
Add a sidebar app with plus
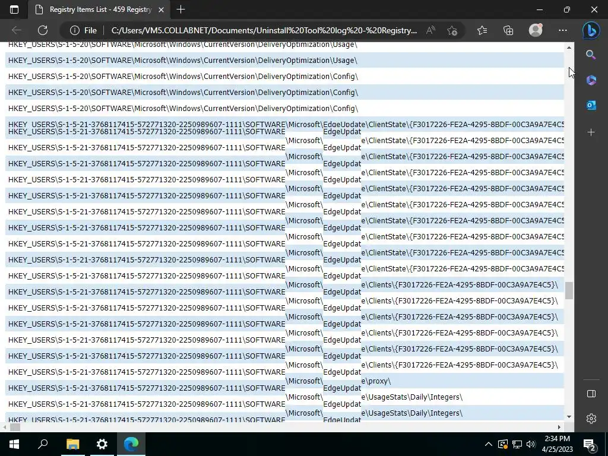591,132
